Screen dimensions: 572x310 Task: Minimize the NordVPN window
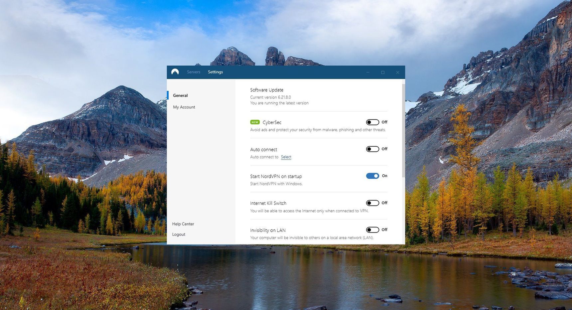pyautogui.click(x=368, y=72)
